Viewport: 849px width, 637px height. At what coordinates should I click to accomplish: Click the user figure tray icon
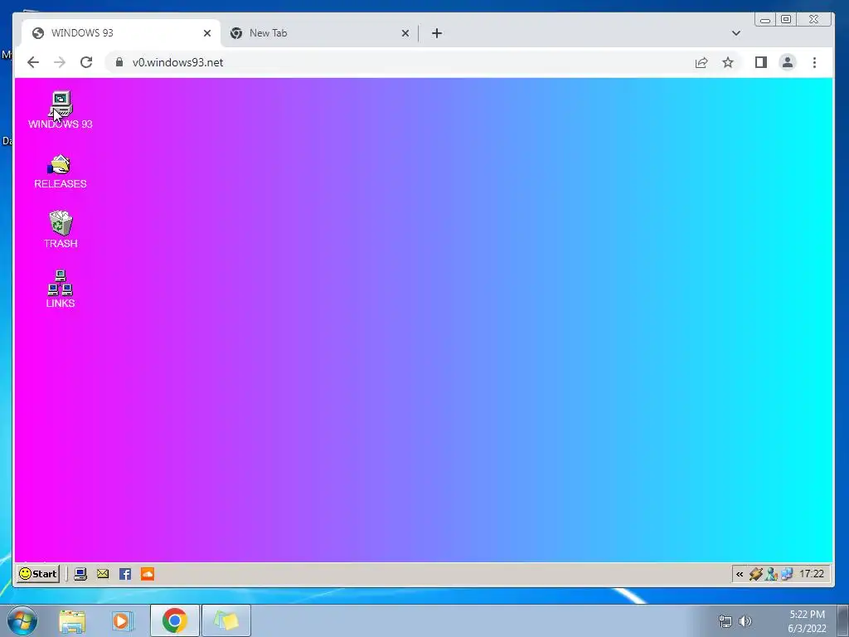click(772, 574)
